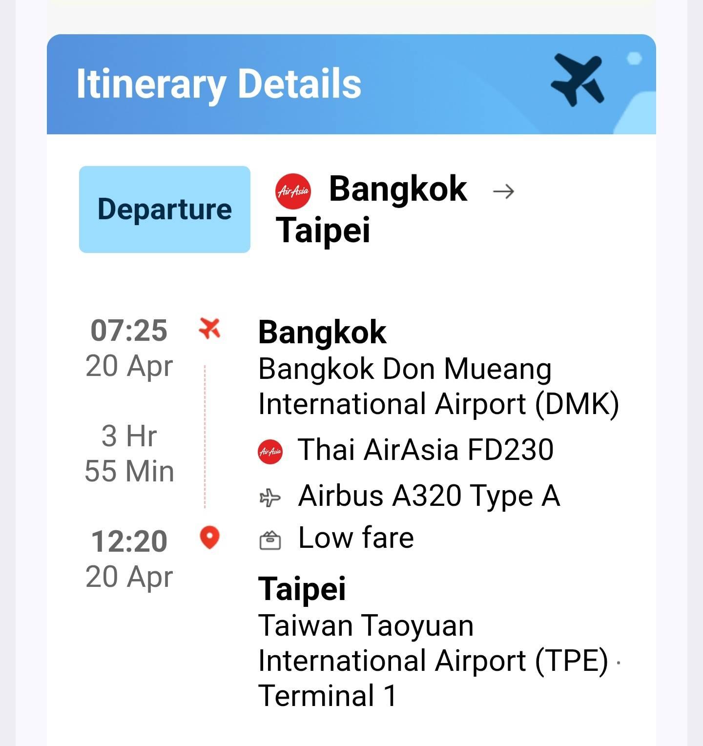Screen dimensions: 703x746
Task: Click the aircraft type plane icon
Action: [270, 497]
